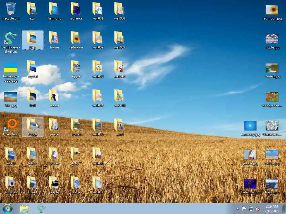286x214 pixels.
Task: Select the harmony.jpg image file
Action: point(250,128)
